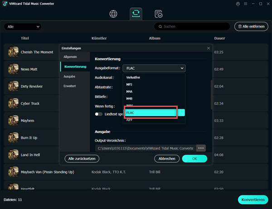Click Dateien: 11 status text
This screenshot has width=272, height=209.
point(13,200)
